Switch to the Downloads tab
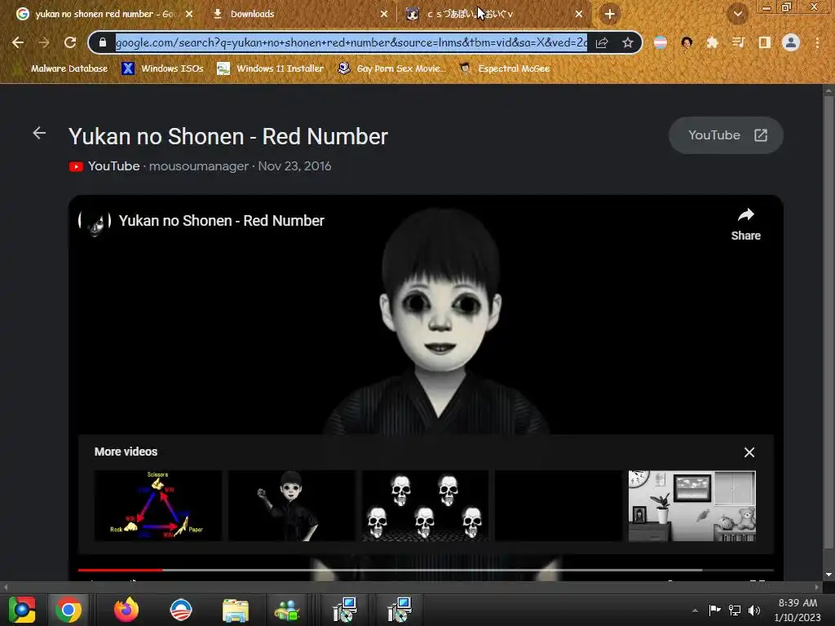This screenshot has width=835, height=626. pyautogui.click(x=300, y=14)
